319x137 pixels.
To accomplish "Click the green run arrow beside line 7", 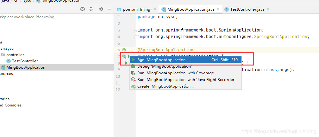I will [x=129, y=56].
